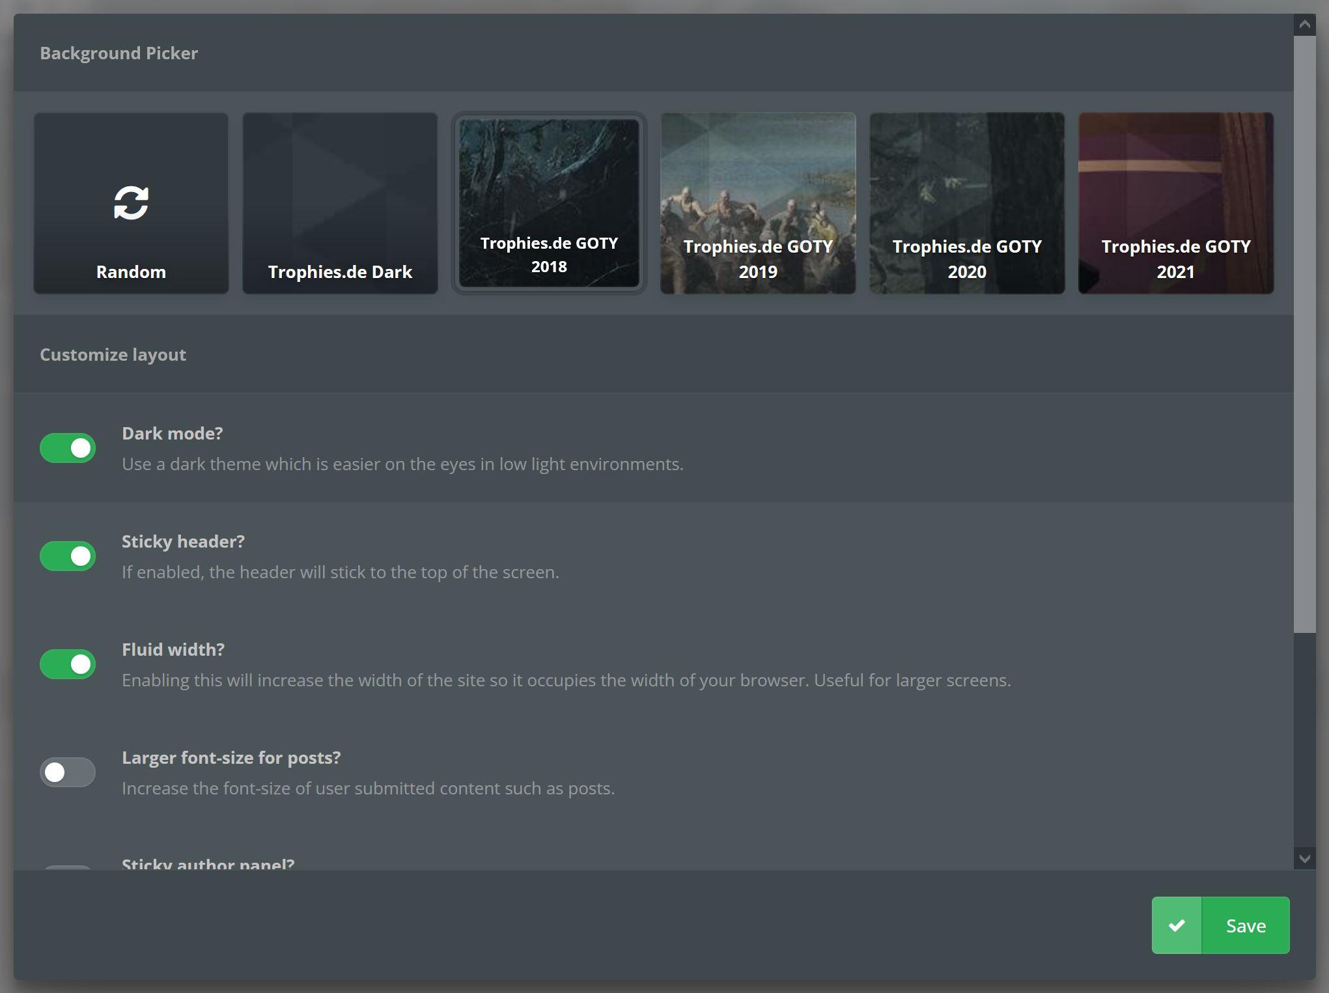The width and height of the screenshot is (1329, 993).
Task: Click the checkmark icon on Save button
Action: point(1176,925)
